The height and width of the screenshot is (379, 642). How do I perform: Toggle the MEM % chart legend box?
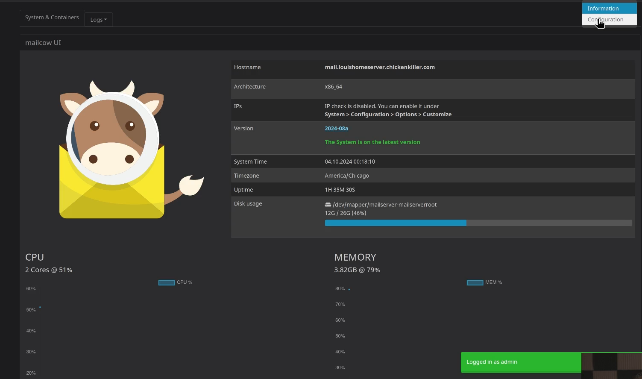coord(475,282)
